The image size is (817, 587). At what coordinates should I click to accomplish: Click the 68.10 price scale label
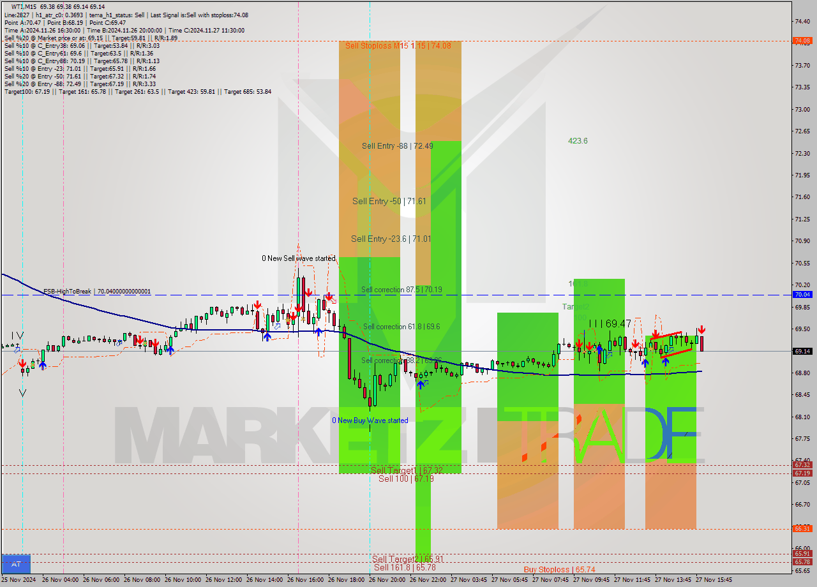click(802, 417)
